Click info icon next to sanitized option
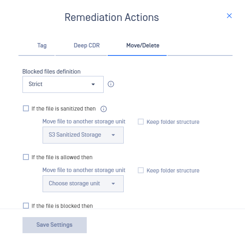This screenshot has height=240, width=245. click(104, 109)
